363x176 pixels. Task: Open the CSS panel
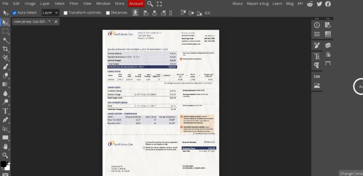(x=317, y=77)
